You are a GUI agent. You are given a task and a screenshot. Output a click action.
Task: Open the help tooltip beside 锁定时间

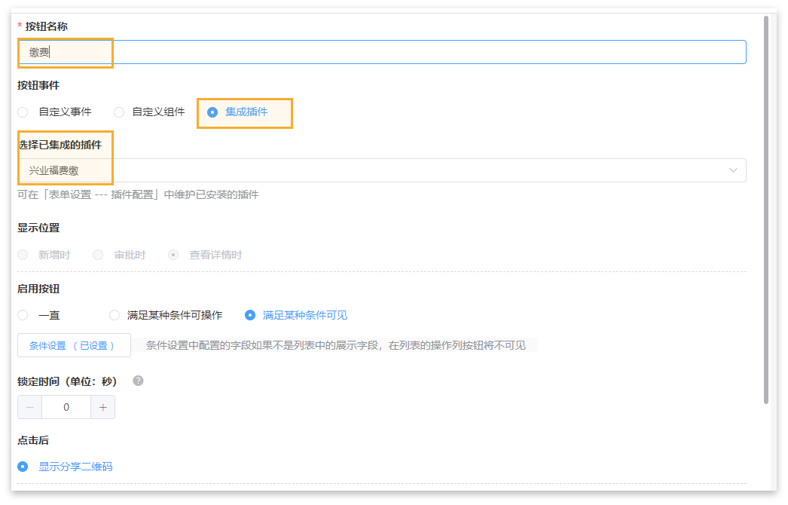pos(137,381)
